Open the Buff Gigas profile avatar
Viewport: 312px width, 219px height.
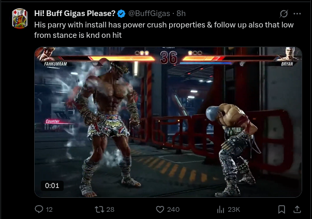(20, 18)
